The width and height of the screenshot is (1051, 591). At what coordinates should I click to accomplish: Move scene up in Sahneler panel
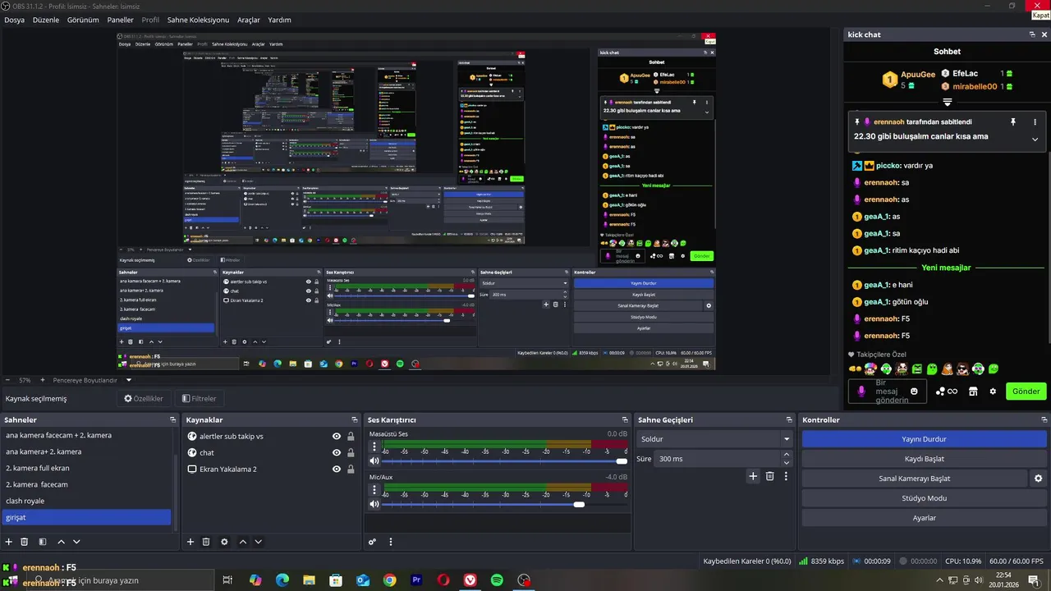click(x=62, y=542)
